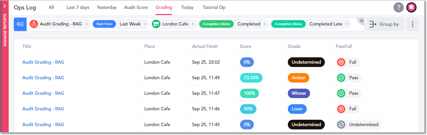Open the red user profile avatar
This screenshot has height=135, width=427.
pos(411,7)
